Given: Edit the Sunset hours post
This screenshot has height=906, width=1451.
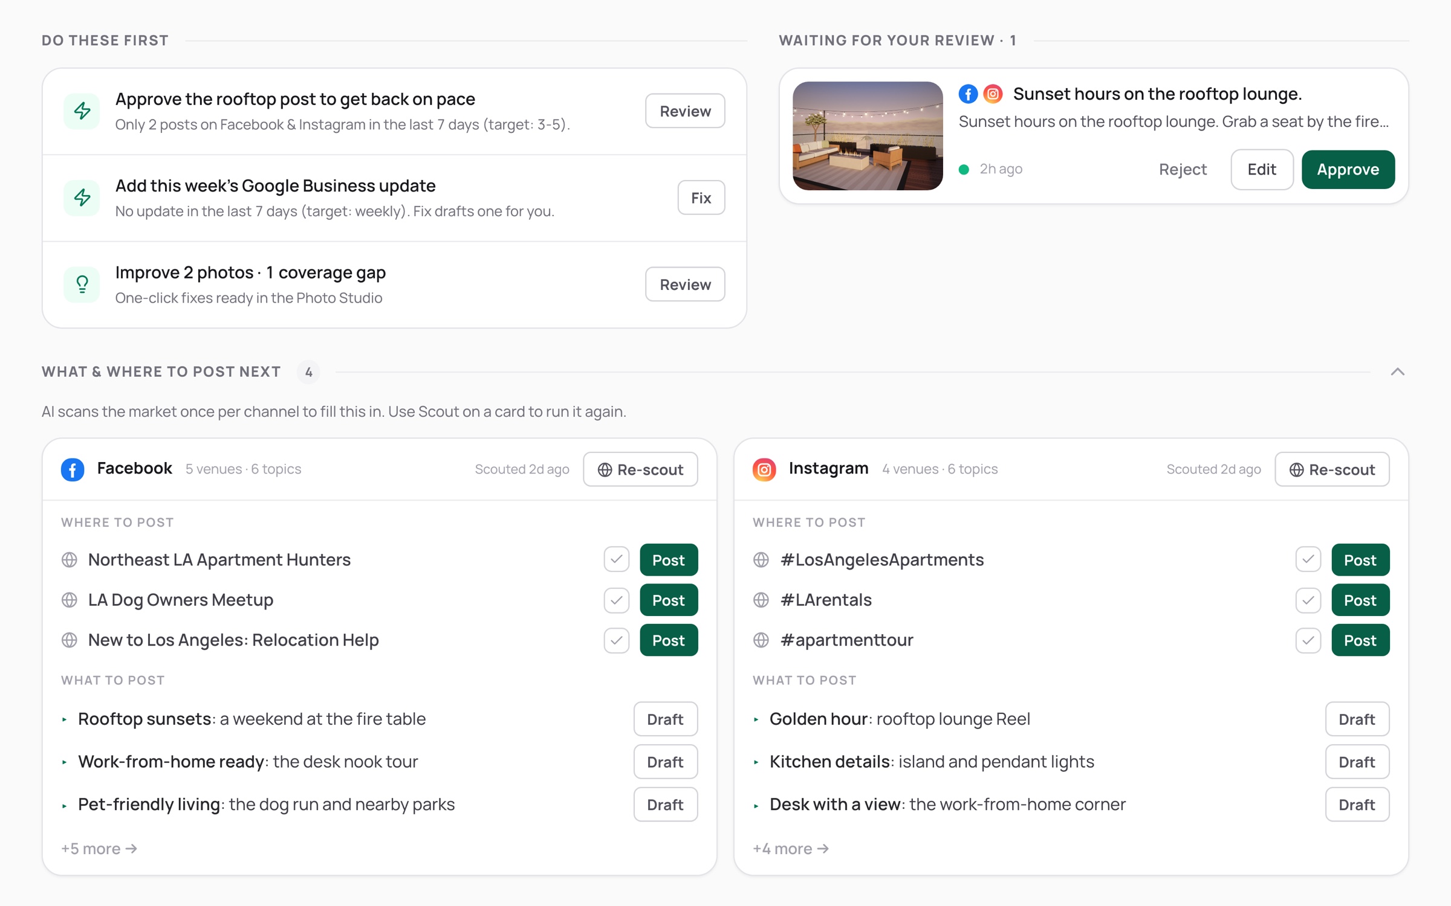Looking at the screenshot, I should [x=1262, y=170].
